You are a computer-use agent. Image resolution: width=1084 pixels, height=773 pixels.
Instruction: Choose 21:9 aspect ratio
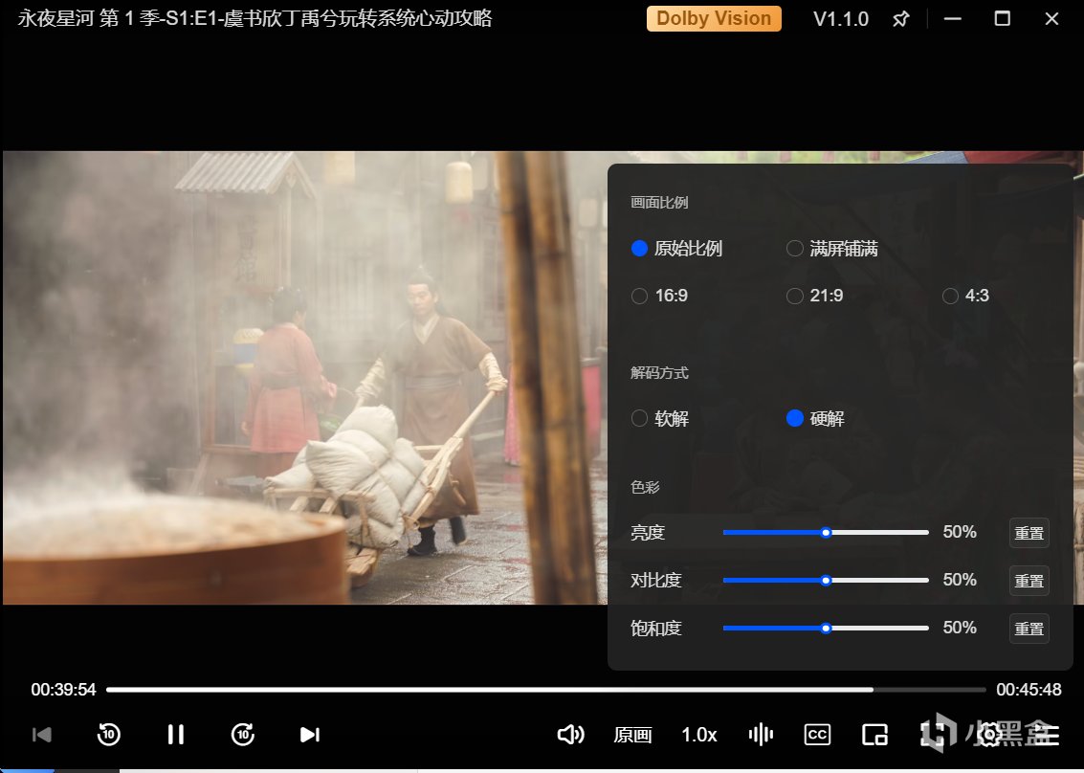point(815,296)
